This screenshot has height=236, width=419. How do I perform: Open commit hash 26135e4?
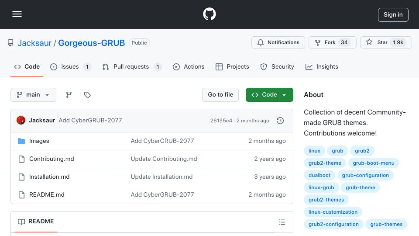221,121
